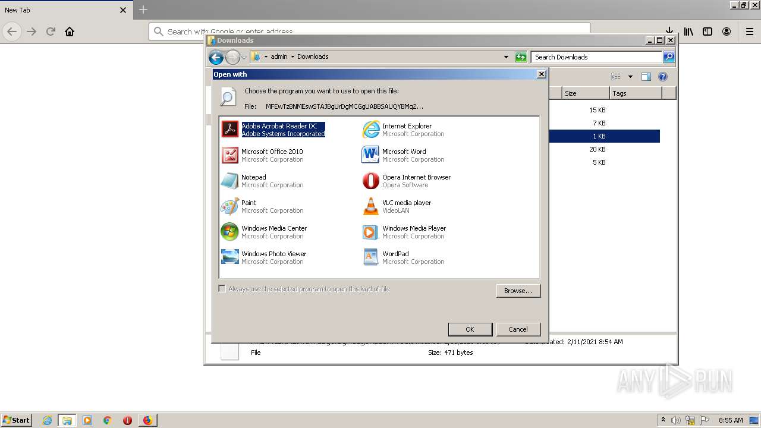Close the New Tab tab
Screen dimensions: 761x428
123,10
